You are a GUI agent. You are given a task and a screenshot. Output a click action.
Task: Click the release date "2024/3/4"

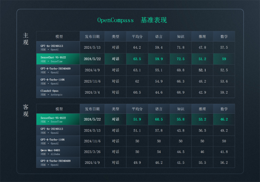pos(92,92)
